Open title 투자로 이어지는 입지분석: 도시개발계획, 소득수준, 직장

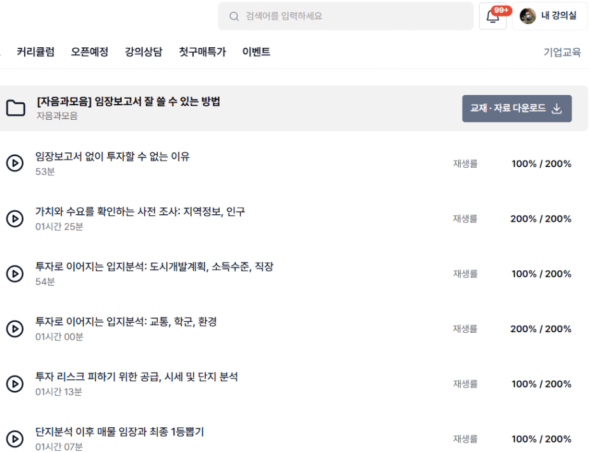point(154,266)
